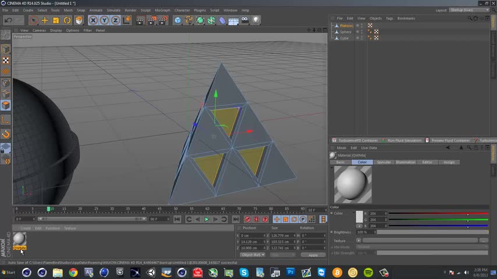Select the Sphere object in Object Manager

346,32
